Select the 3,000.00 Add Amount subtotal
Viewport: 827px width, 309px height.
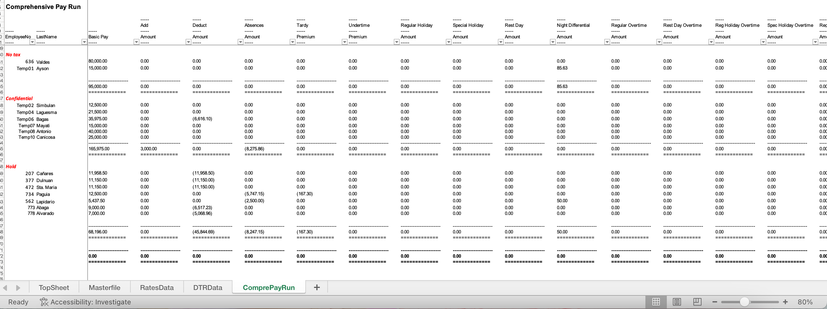tap(149, 149)
